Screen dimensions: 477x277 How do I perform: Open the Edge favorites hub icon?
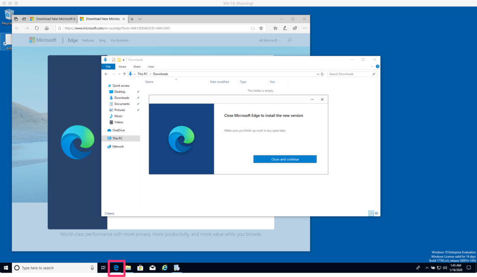pyautogui.click(x=275, y=28)
